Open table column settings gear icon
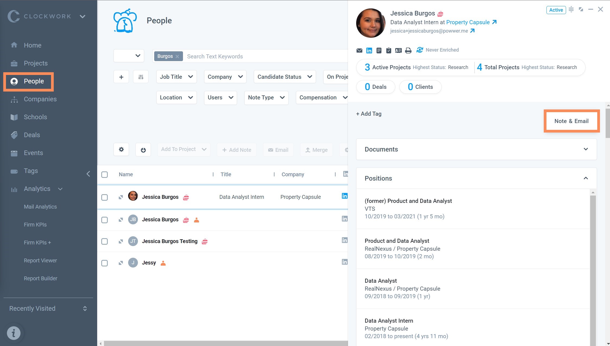 121,149
